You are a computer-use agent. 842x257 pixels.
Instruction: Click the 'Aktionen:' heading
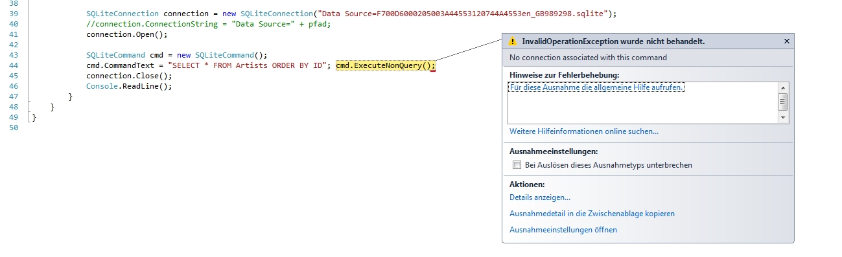coord(527,184)
